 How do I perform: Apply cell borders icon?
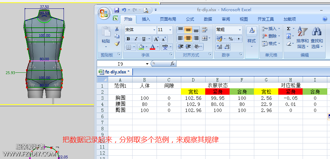click(128, 47)
